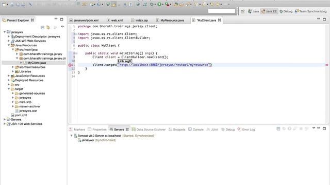Click Start server in debug mode icon

point(284,128)
